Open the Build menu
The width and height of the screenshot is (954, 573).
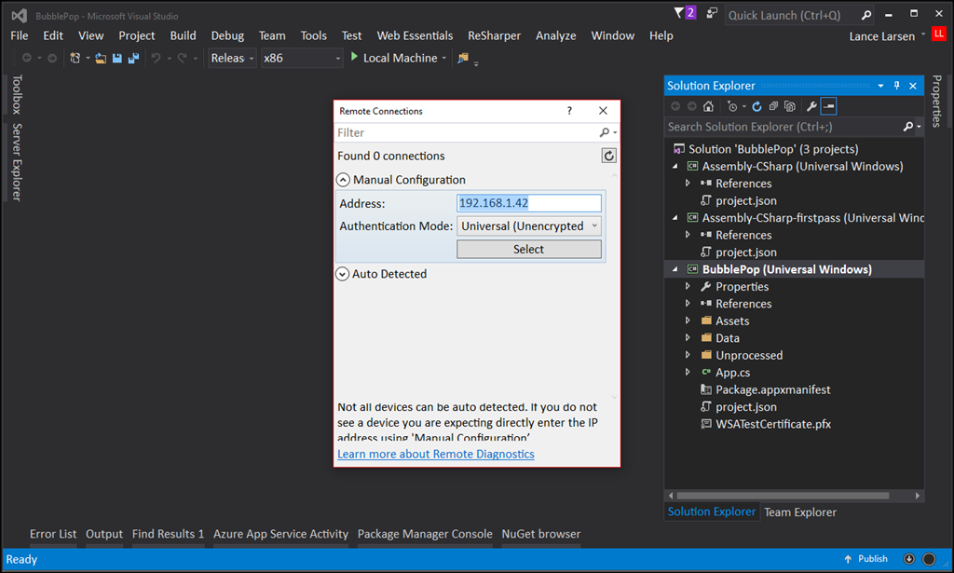click(184, 35)
